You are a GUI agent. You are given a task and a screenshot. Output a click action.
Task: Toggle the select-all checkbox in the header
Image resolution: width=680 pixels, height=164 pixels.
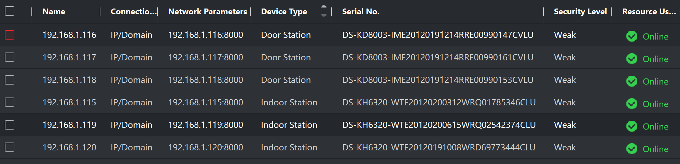[10, 11]
